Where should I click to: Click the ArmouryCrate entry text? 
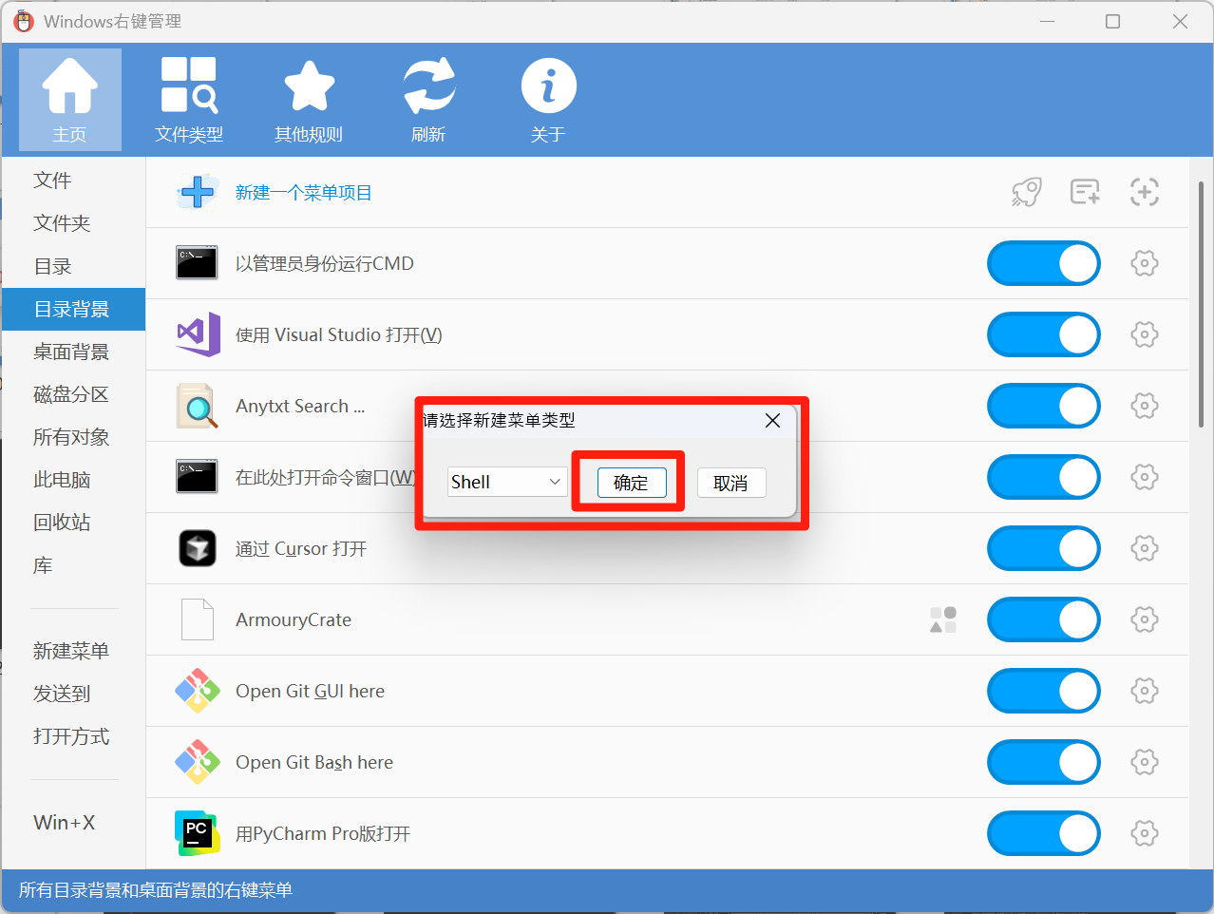(294, 619)
